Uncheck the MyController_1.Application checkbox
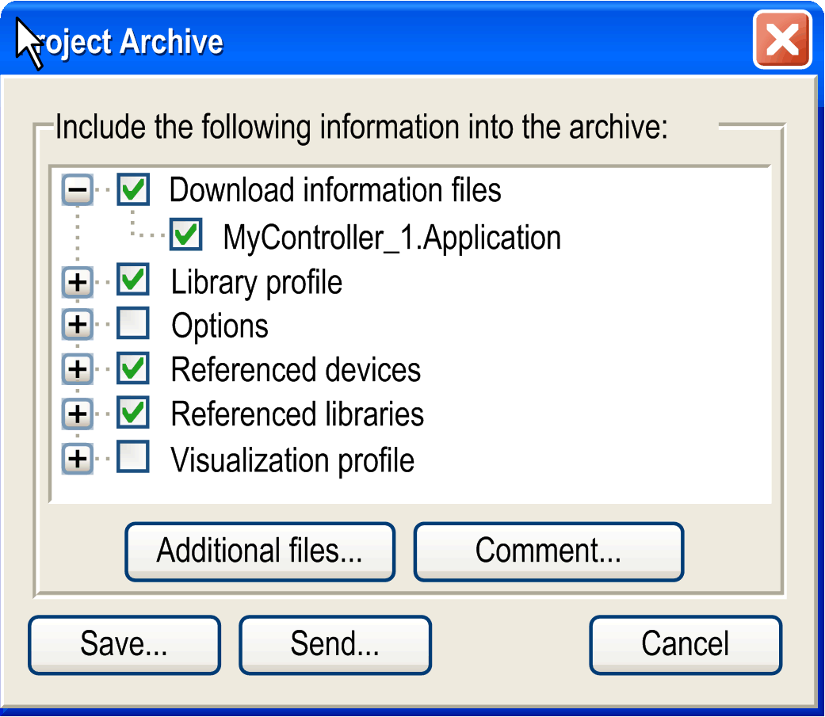Screen dimensions: 825x717 point(185,234)
